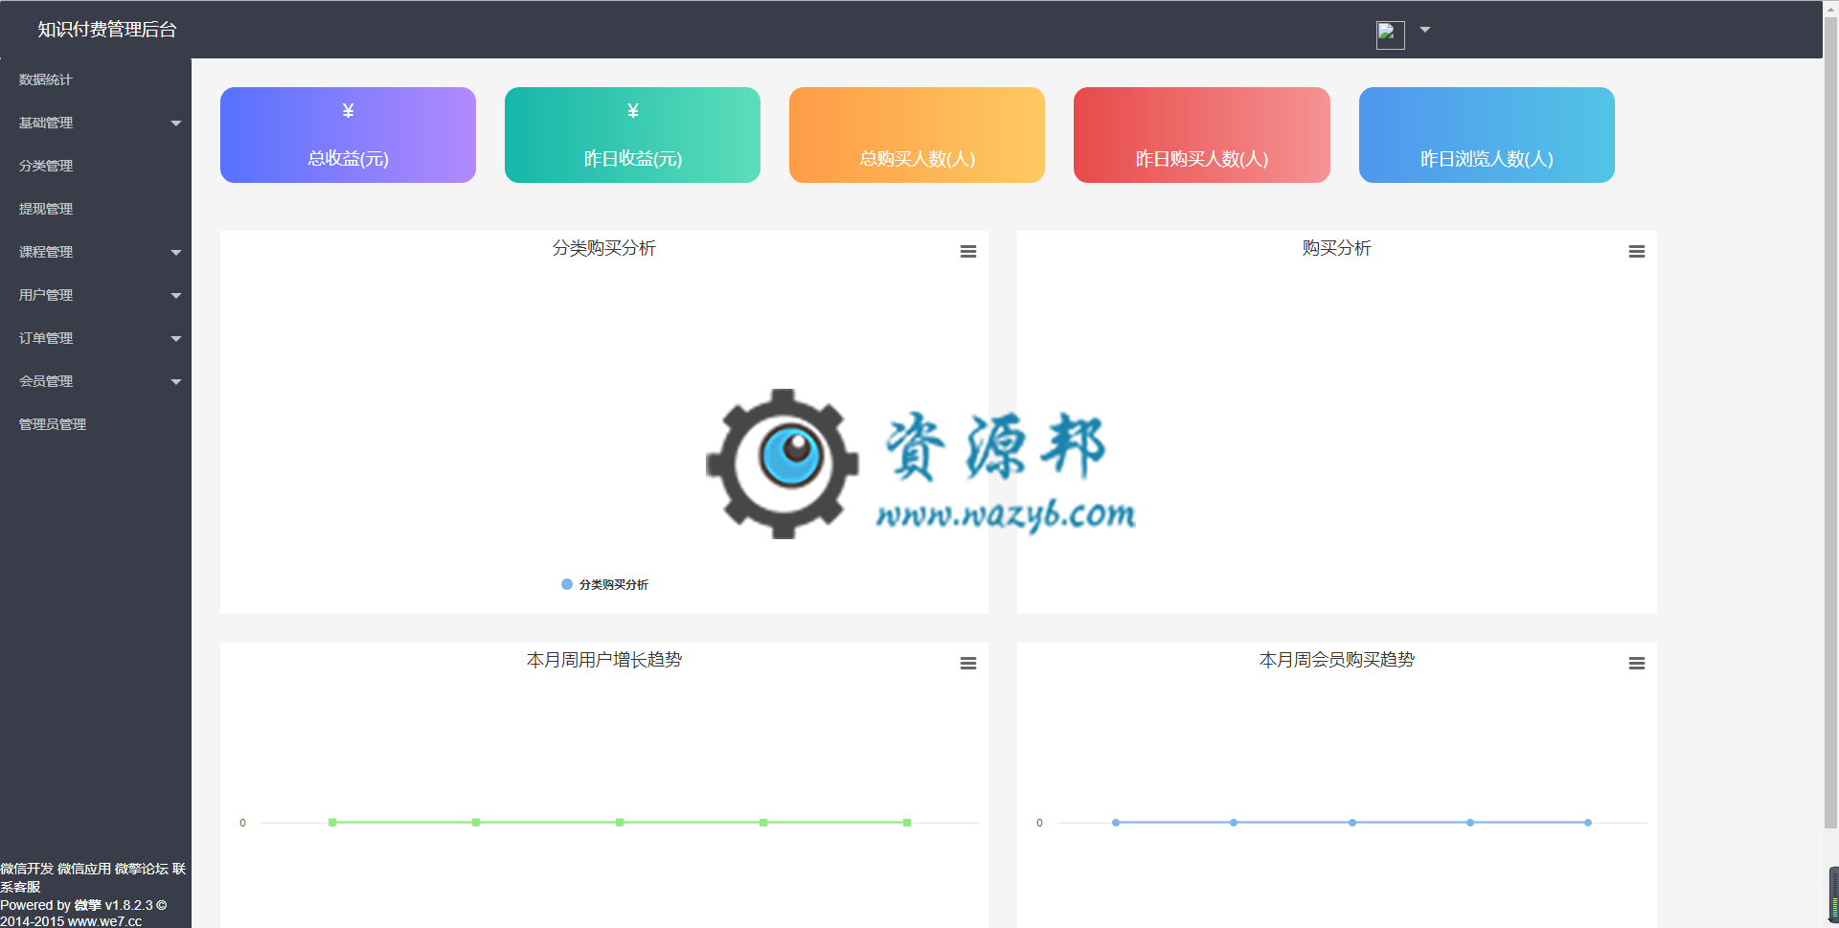Click the user avatar image in header

tap(1391, 35)
